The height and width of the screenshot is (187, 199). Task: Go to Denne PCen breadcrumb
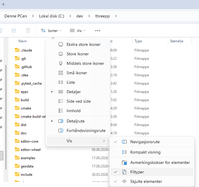tap(16, 16)
